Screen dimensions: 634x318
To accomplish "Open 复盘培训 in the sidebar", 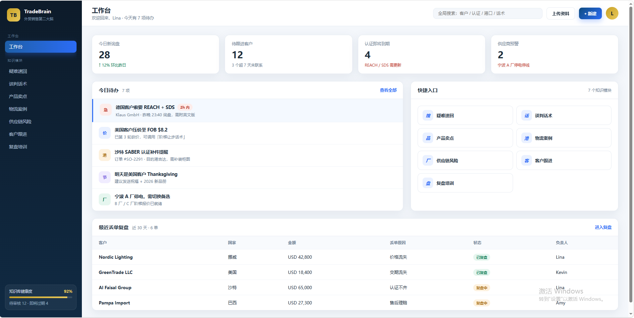I will click(x=41, y=147).
